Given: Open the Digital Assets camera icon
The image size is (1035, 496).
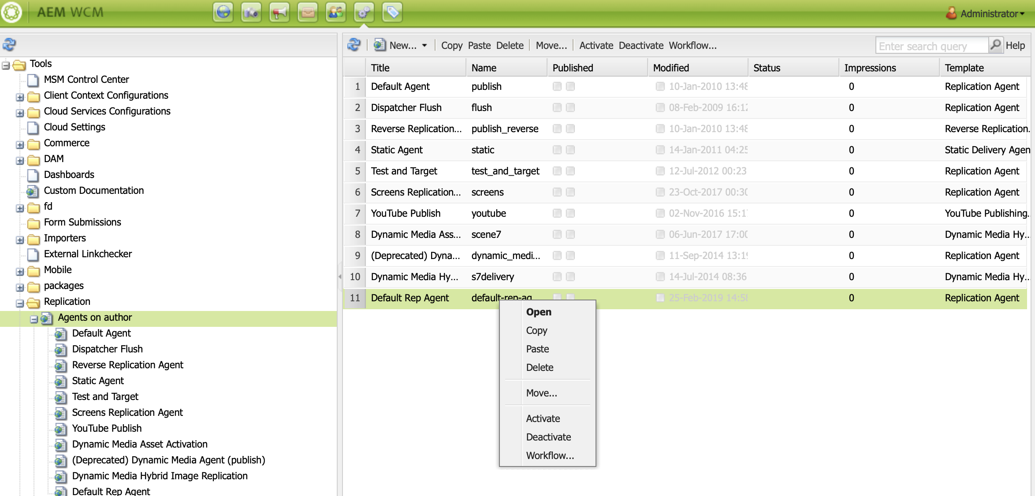Looking at the screenshot, I should click(251, 12).
